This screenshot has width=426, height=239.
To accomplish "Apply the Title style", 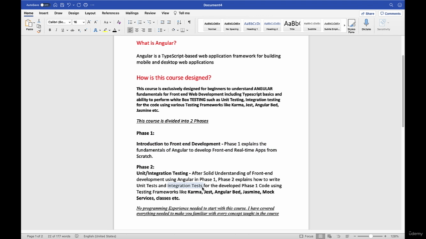I will (292, 26).
